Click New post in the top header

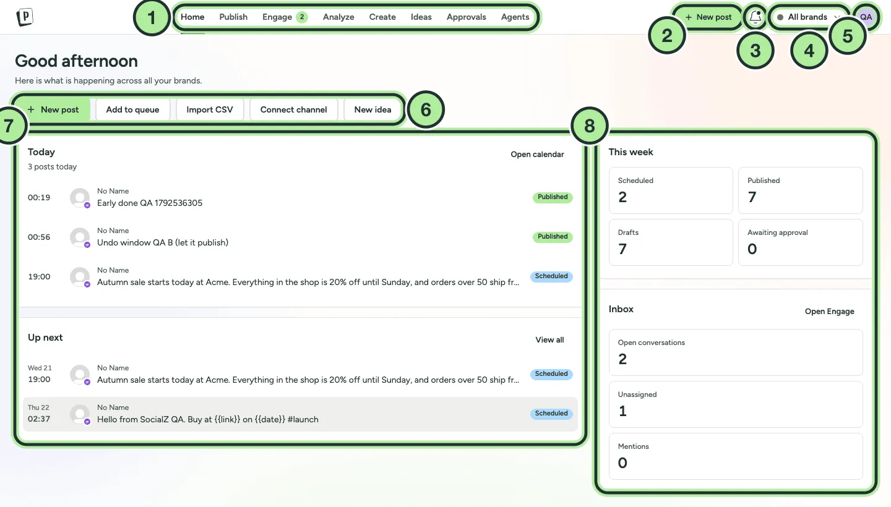(708, 17)
